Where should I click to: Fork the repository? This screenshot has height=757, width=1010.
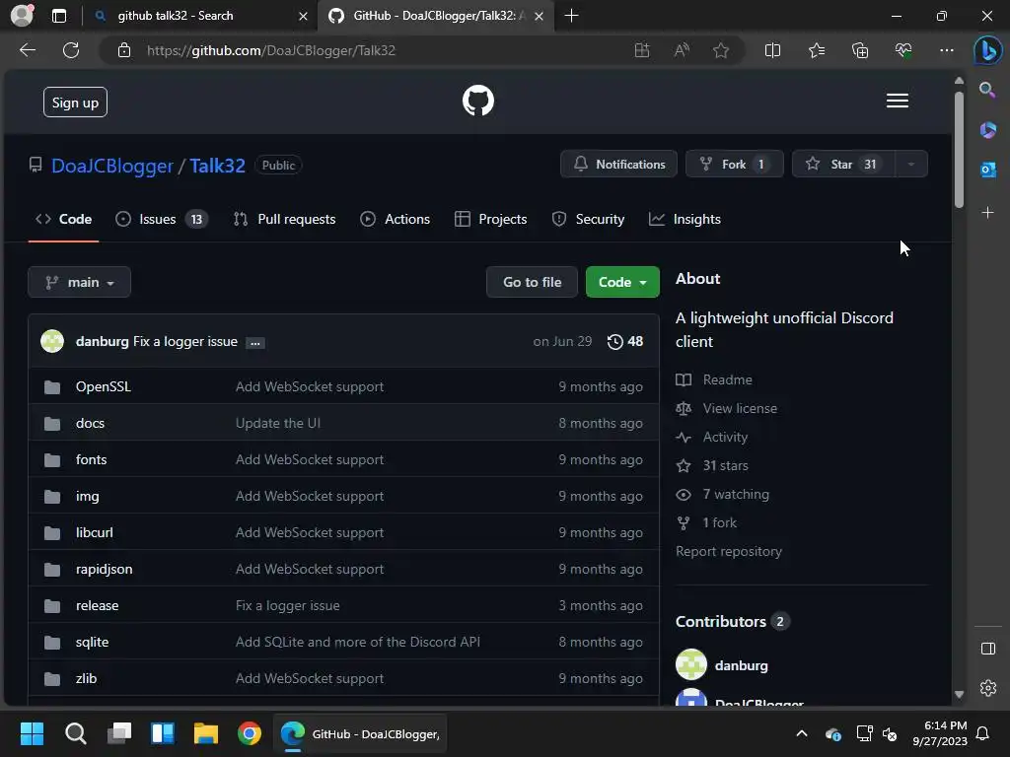pos(734,165)
